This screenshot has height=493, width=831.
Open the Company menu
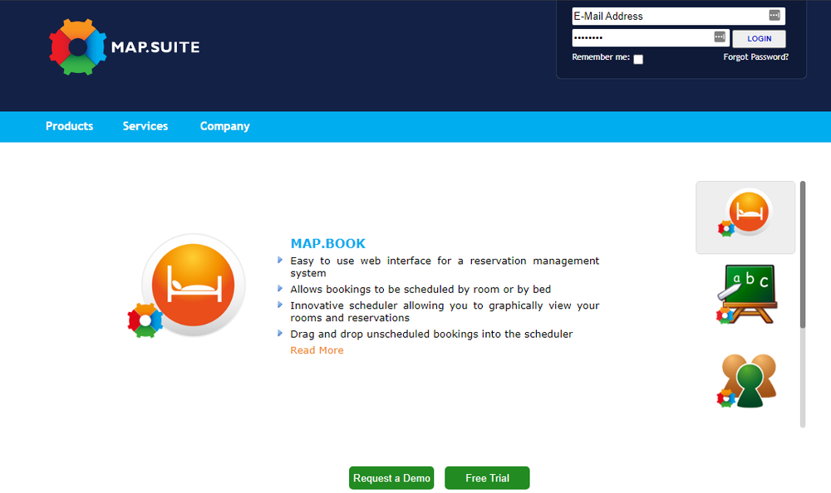(x=224, y=126)
